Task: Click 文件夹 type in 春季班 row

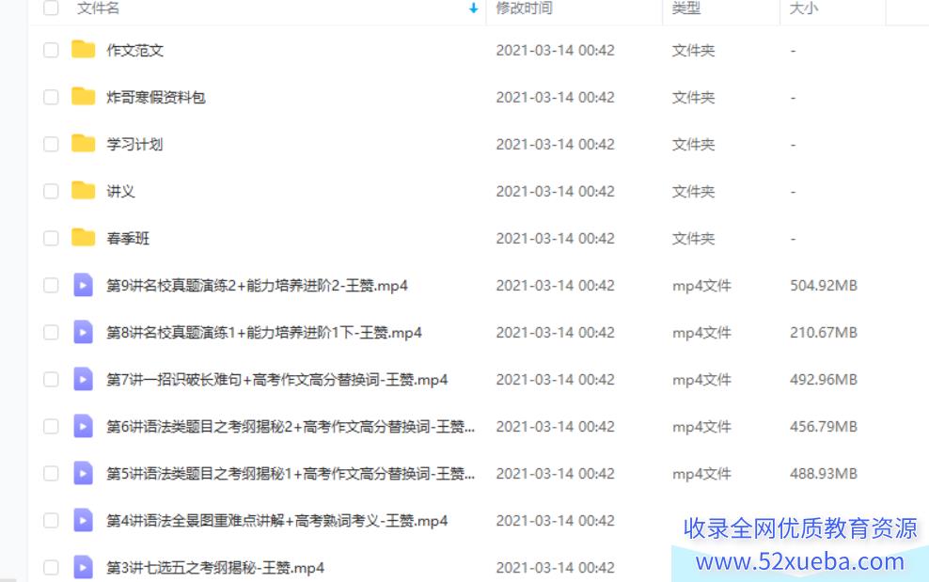Action: click(693, 238)
